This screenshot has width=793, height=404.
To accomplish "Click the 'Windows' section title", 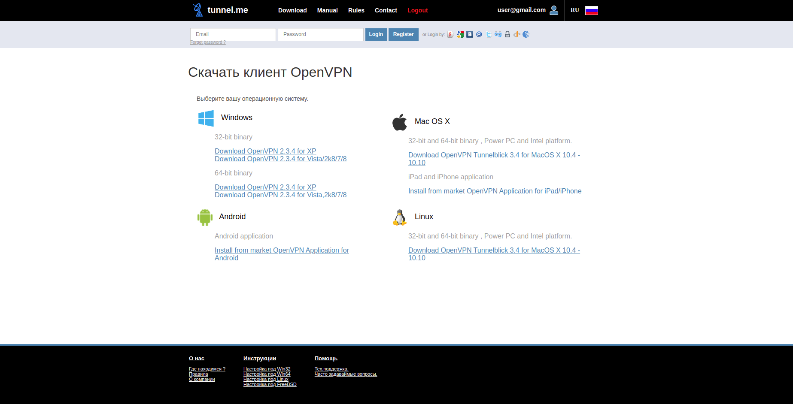I will pos(237,118).
